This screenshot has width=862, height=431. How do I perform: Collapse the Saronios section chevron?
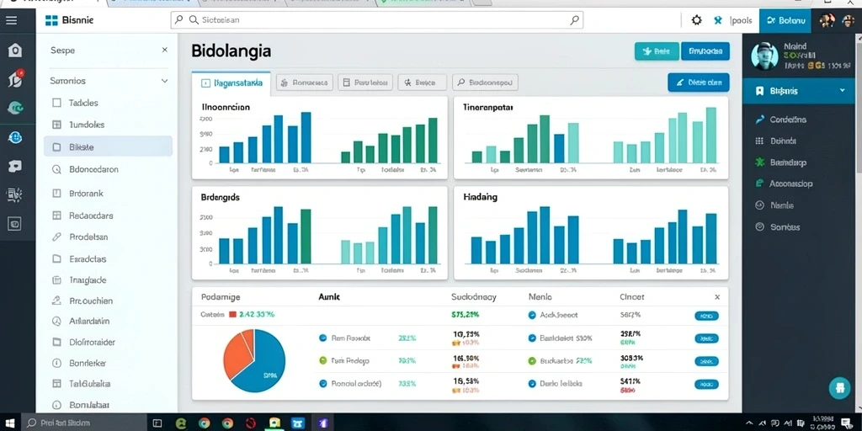164,81
